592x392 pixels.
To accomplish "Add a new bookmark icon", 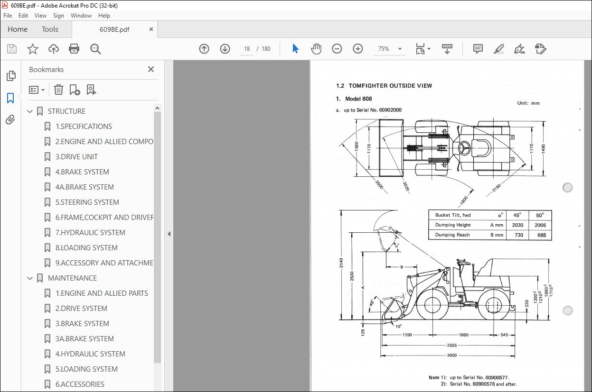I will coord(75,90).
